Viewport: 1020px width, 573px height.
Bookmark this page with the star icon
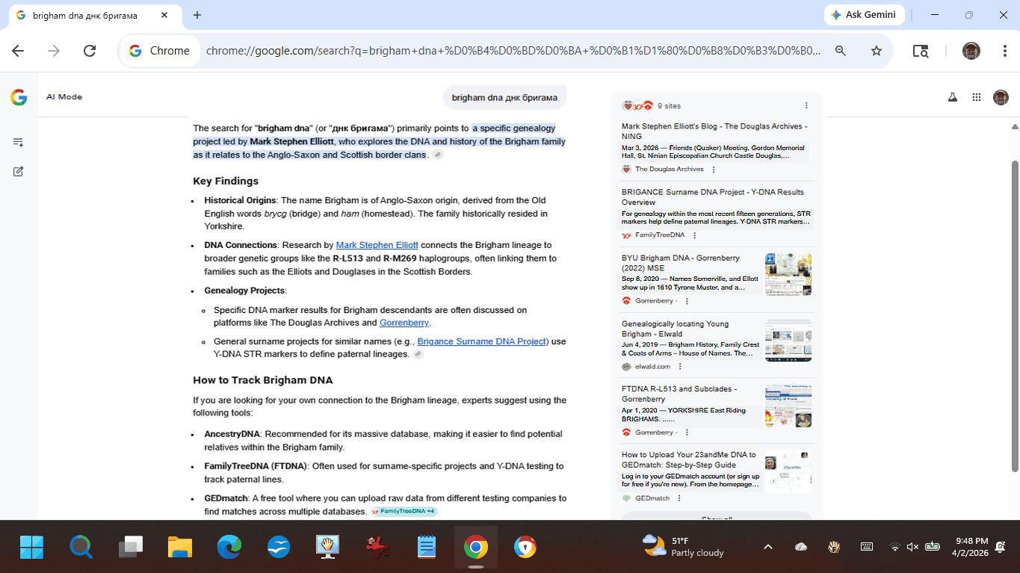pos(877,51)
